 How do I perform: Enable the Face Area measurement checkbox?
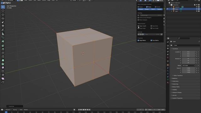[151, 26]
